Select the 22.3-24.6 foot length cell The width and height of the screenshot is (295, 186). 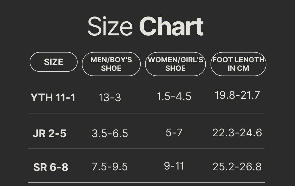pos(237,133)
